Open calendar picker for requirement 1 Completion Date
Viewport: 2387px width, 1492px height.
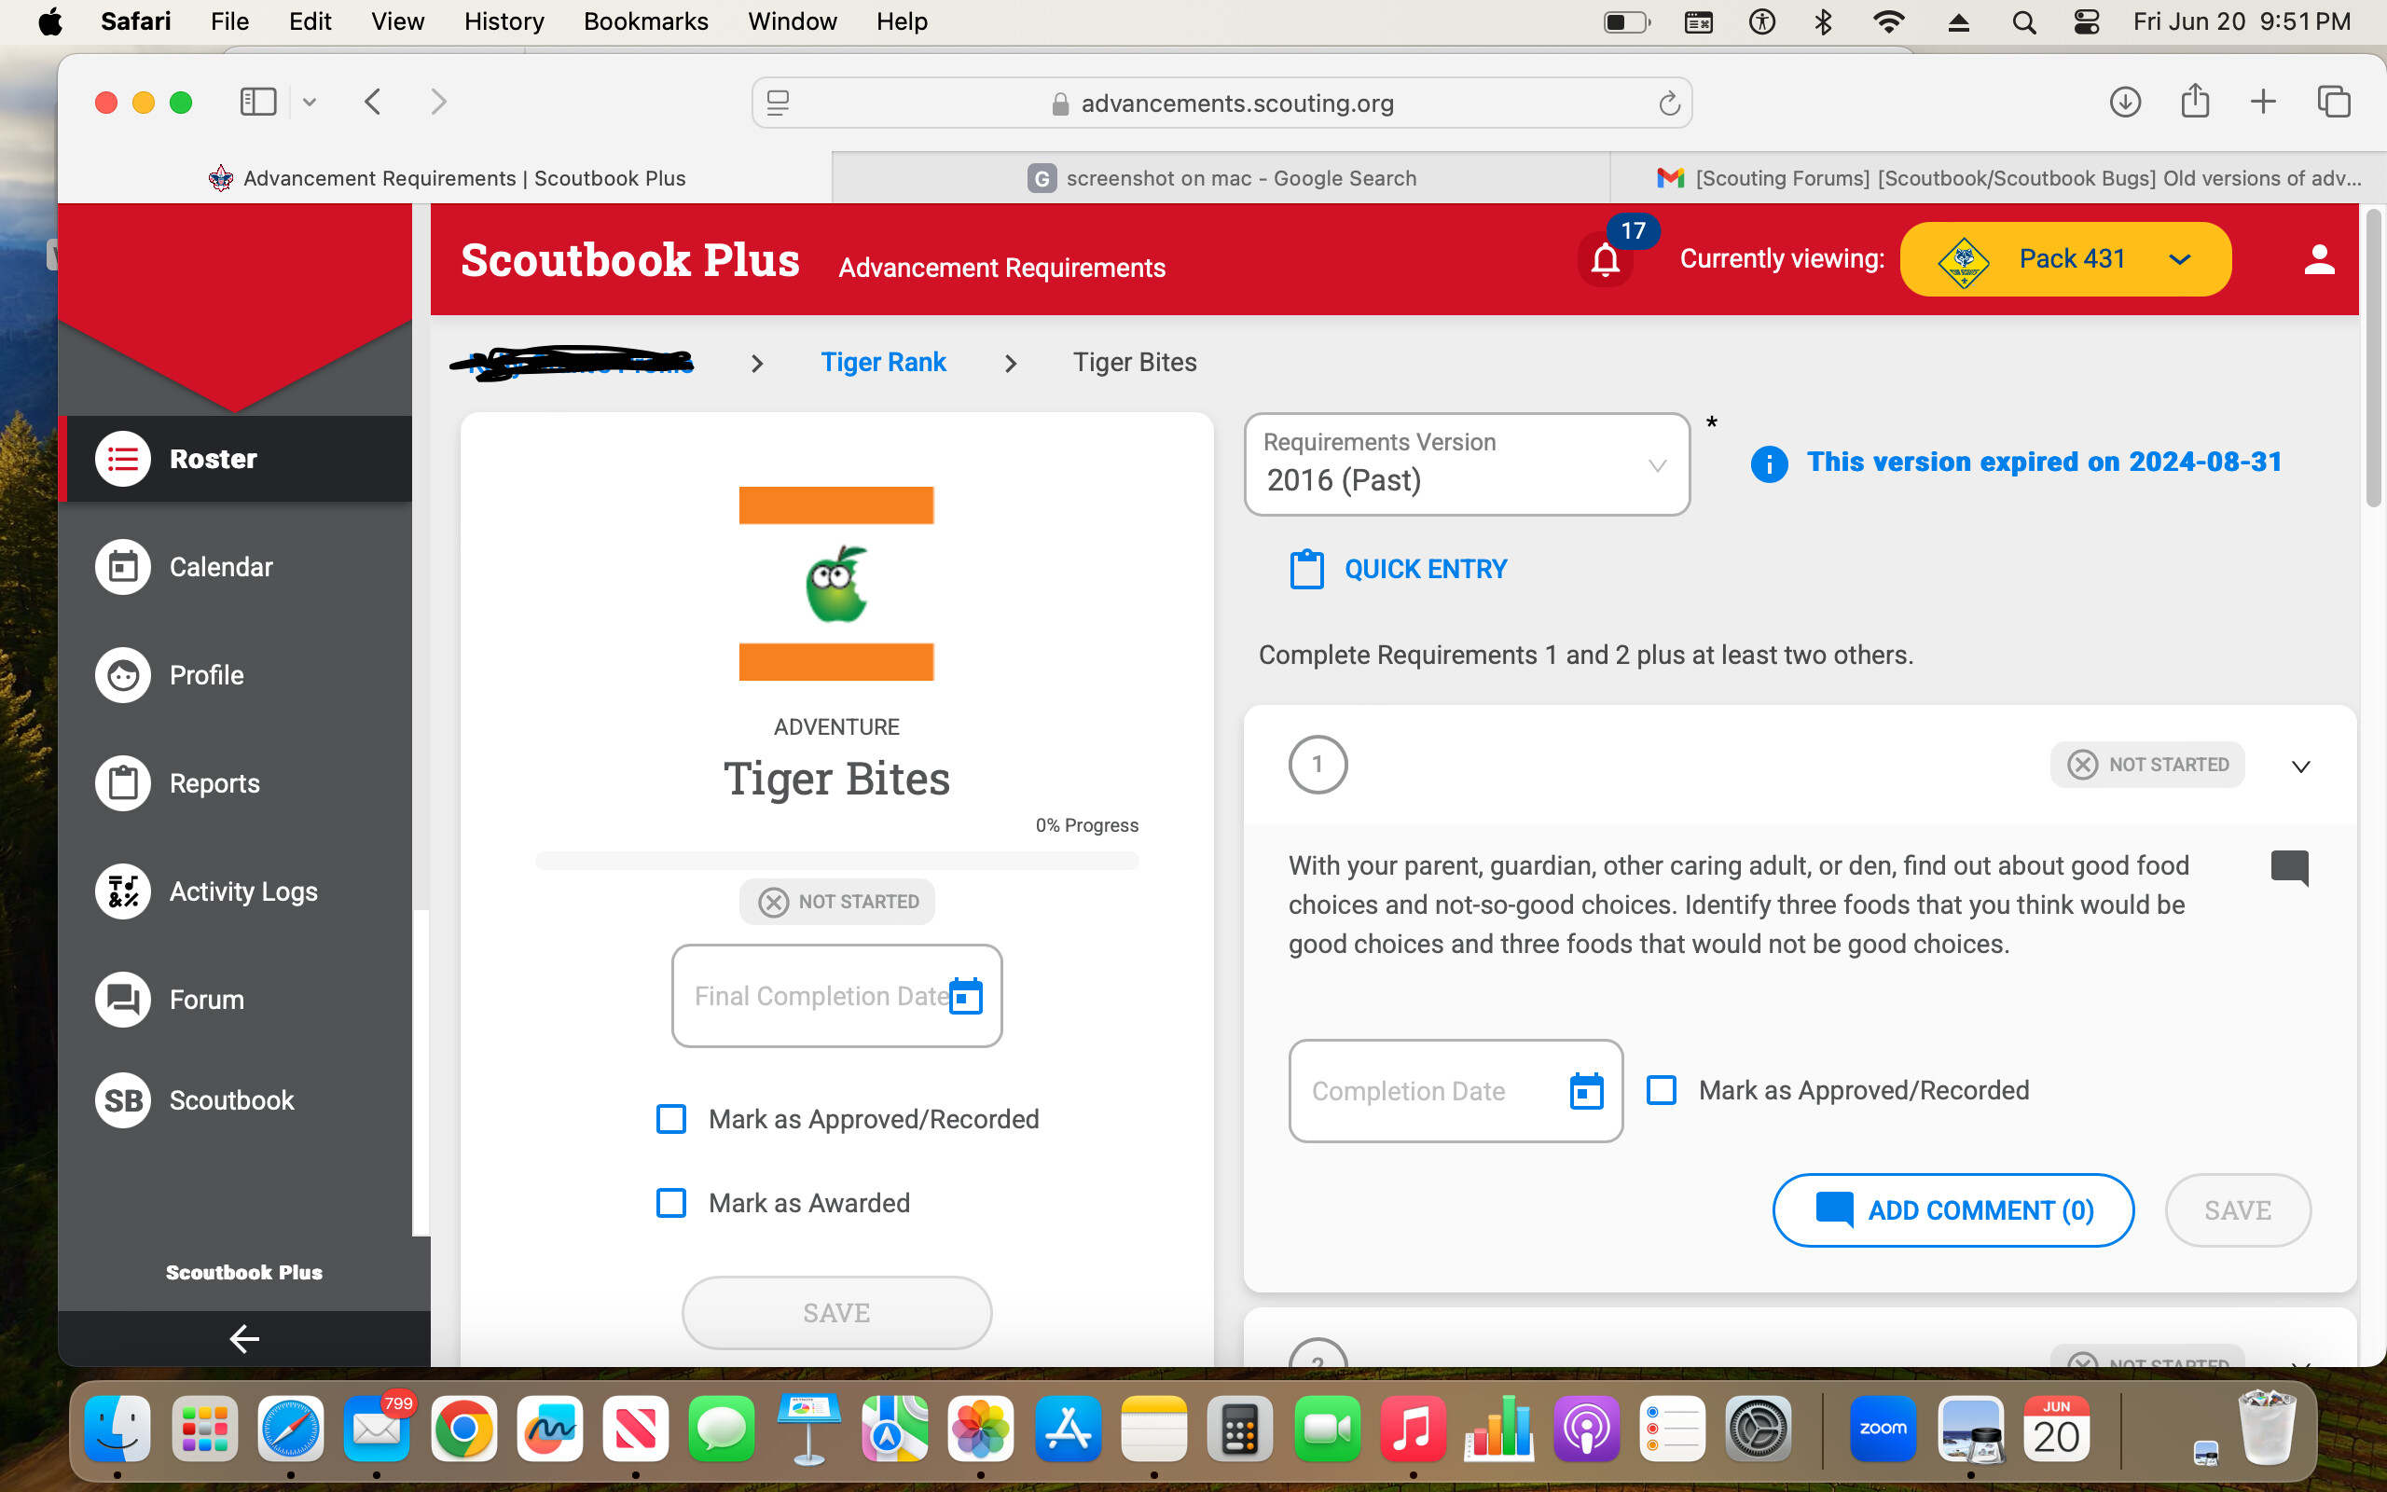coord(1586,1091)
